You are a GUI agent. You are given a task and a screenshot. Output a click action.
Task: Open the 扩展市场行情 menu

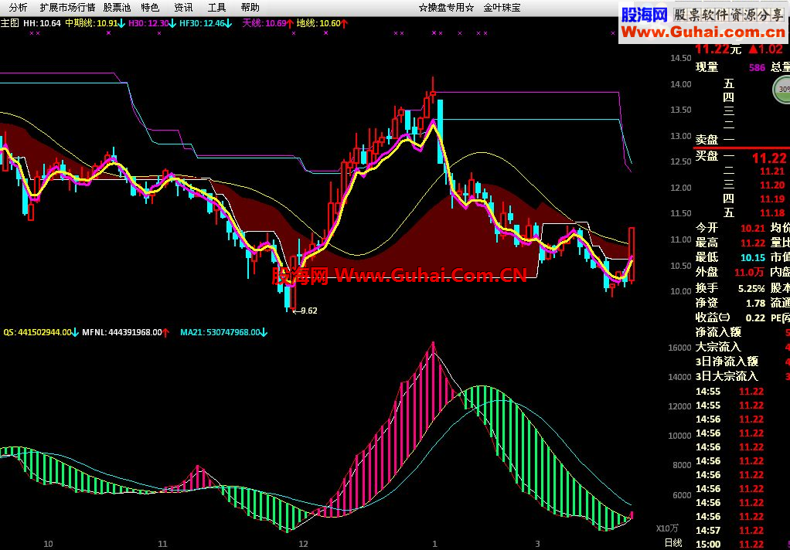[x=67, y=8]
